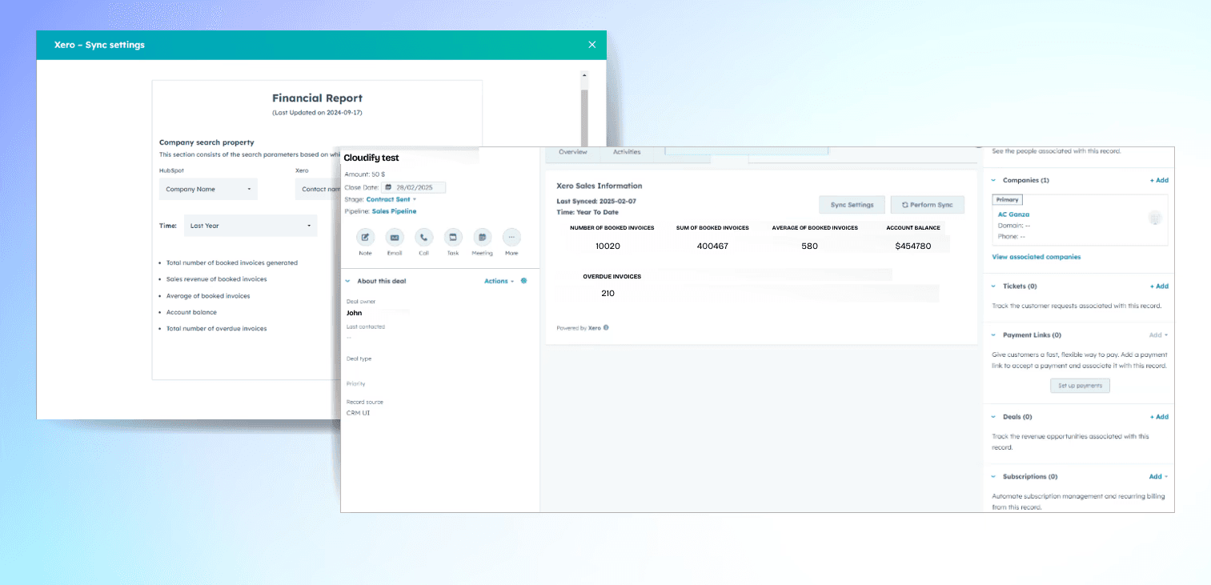This screenshot has width=1211, height=585.
Task: Close the Xero Sync settings dialog
Action: click(592, 45)
